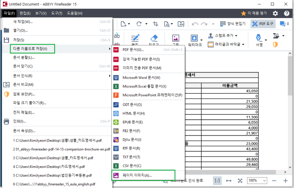Open 스탬프 추가 dropdown
The image size is (294, 188).
(222, 35)
